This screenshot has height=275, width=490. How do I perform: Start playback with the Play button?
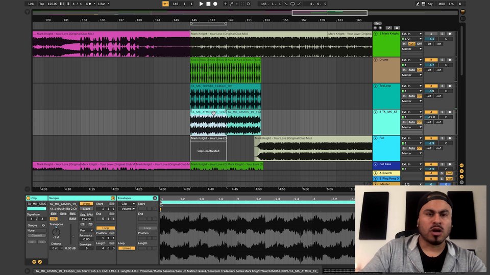tap(201, 4)
